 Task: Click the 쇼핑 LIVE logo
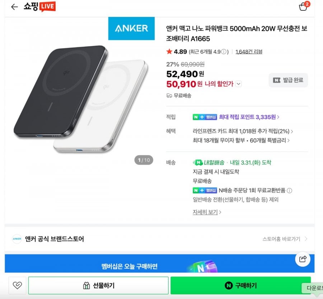40,6
